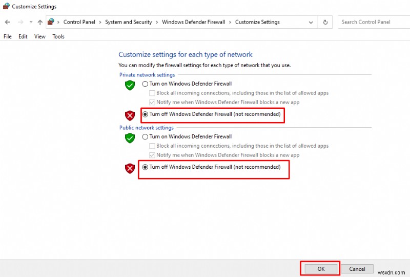Discard changes with Cancel button
This screenshot has height=277, width=410.
click(x=357, y=269)
